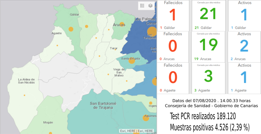The height and width of the screenshot is (134, 261).
Task: Select Cerrado por alta médica Agaete card
Action: tap(208, 78)
